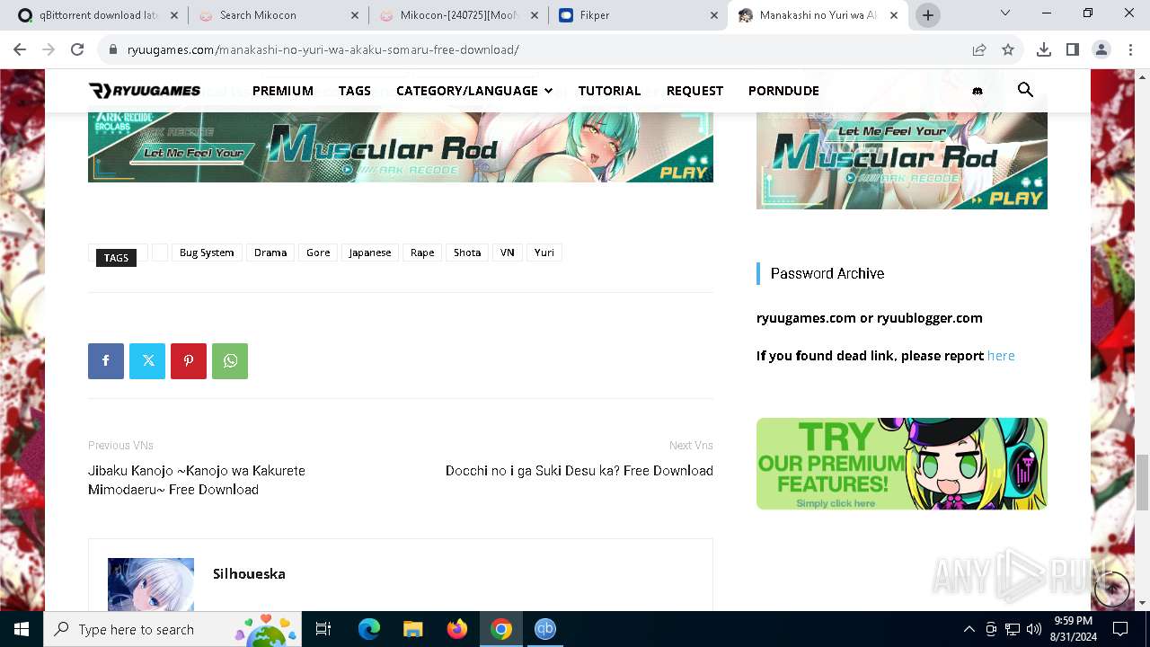
Task: Launch Firefox from taskbar
Action: click(456, 629)
